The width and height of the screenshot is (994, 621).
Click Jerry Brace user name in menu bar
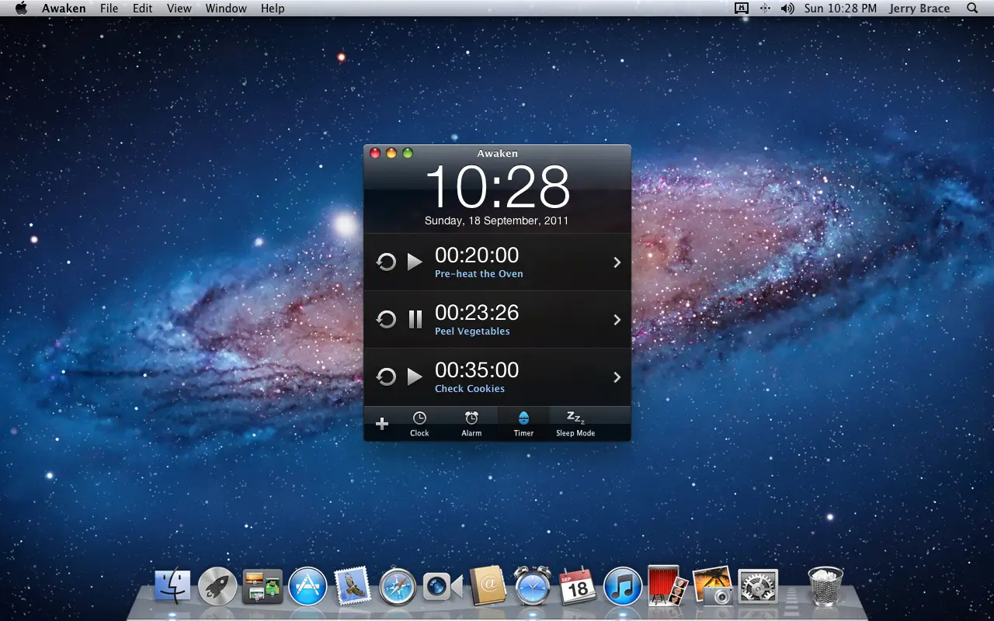point(919,9)
